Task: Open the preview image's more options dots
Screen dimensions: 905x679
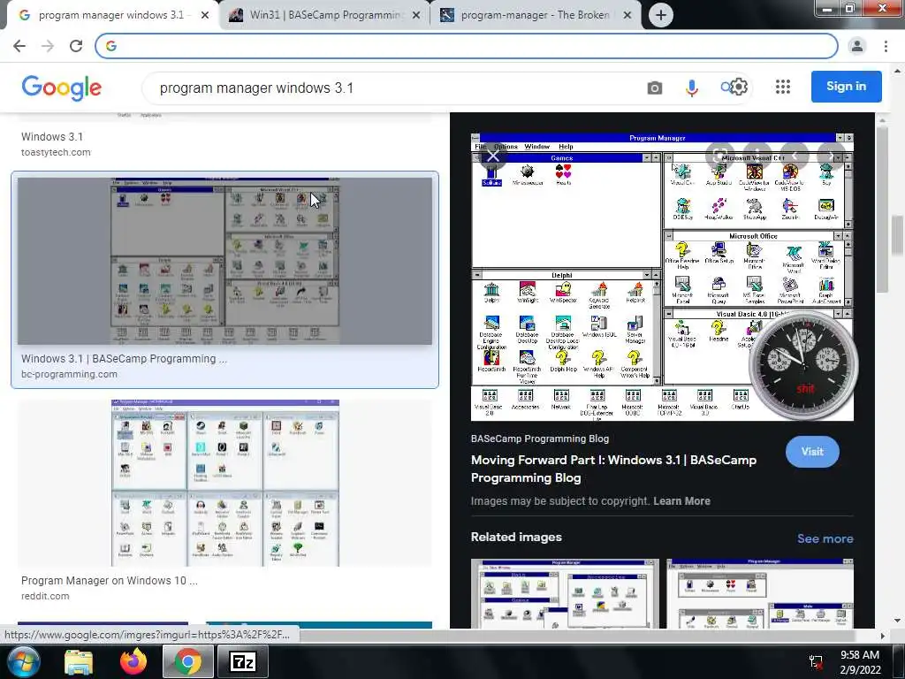Action: pos(757,156)
